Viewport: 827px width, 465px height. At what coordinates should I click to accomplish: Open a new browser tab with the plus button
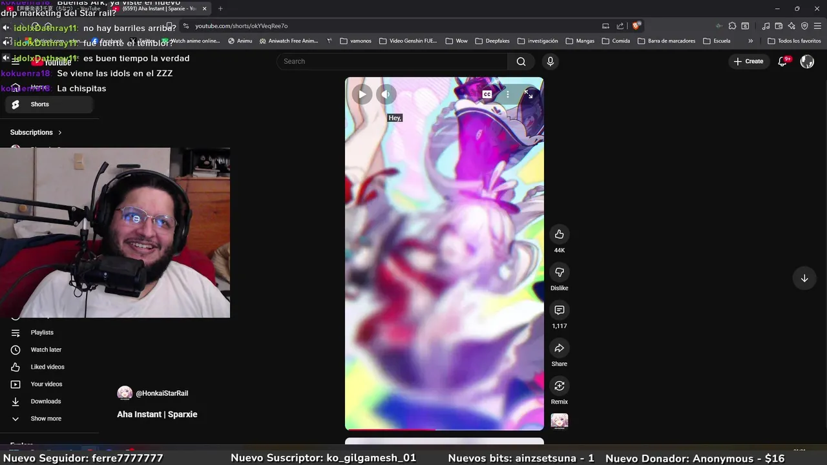[x=220, y=8]
